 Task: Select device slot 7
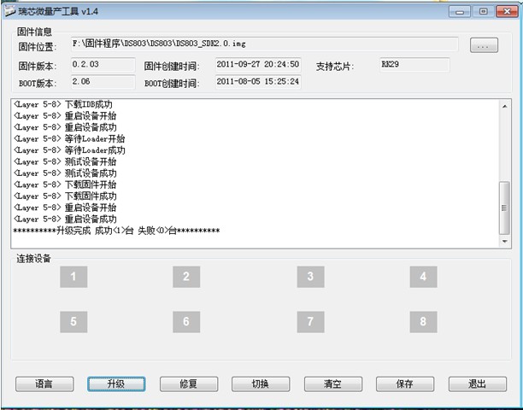310,322
